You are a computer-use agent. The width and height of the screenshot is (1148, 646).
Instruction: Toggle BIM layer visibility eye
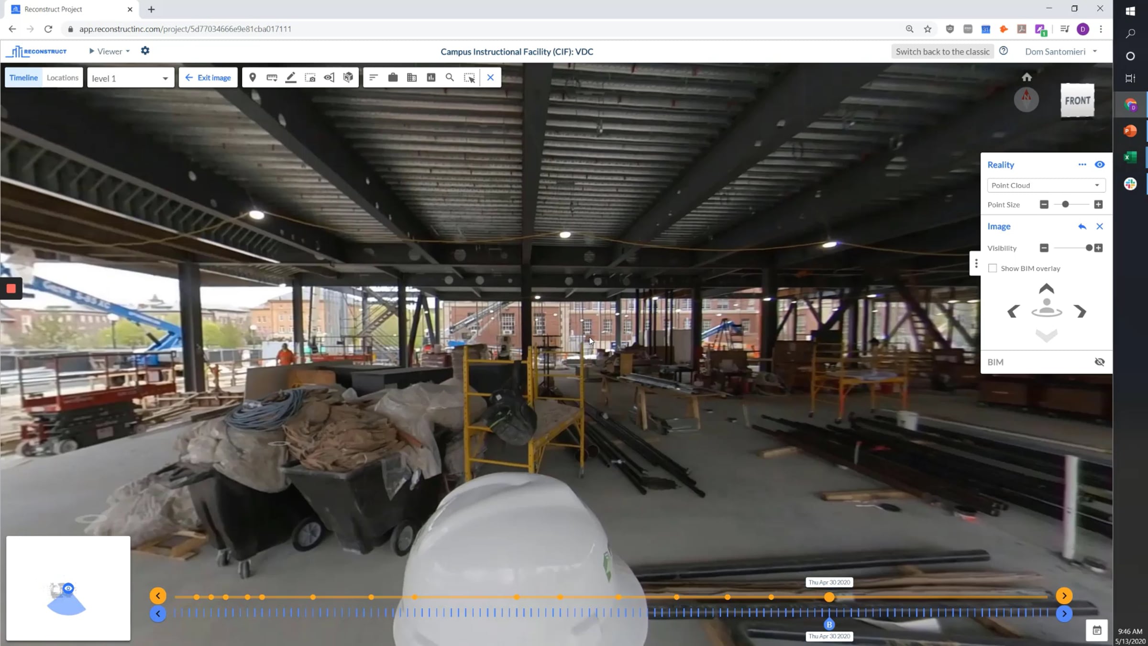tap(1100, 362)
